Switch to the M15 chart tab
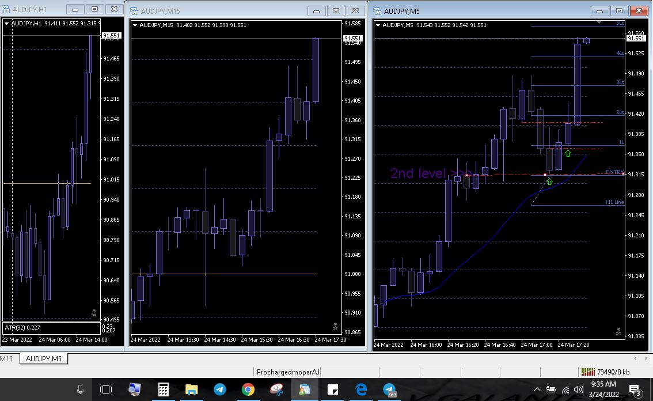The width and height of the screenshot is (653, 401). [x=7, y=358]
